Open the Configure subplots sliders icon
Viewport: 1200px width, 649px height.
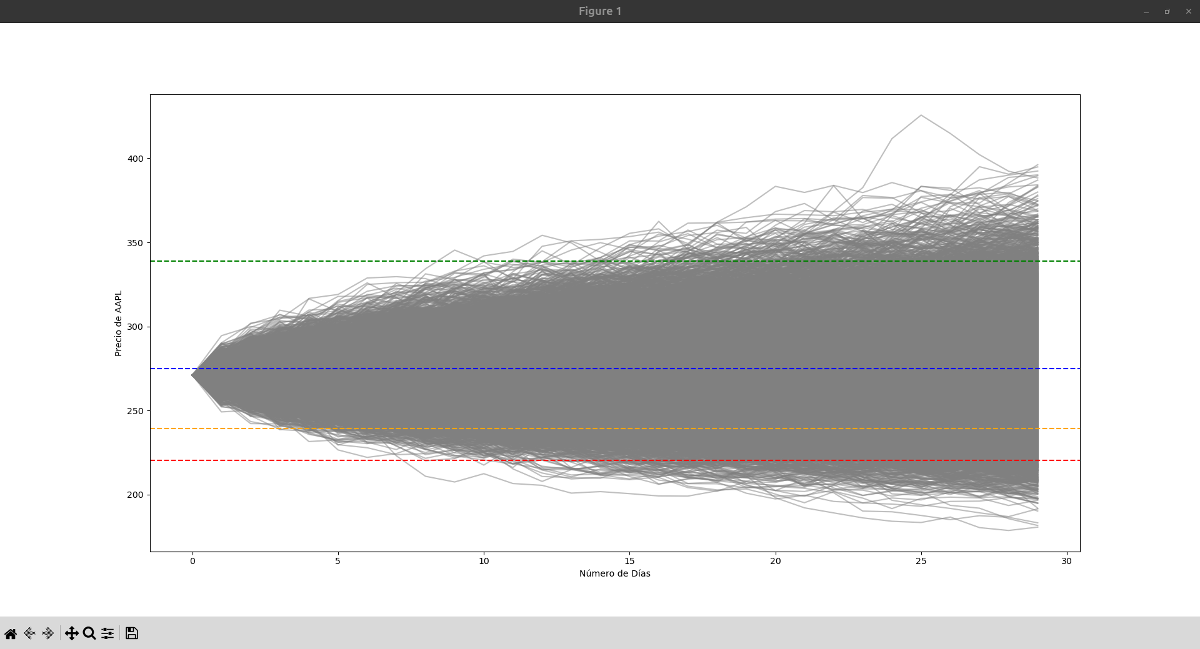coord(107,633)
